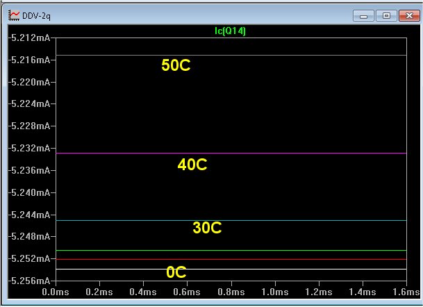
Task: Click the -5.236mA axis label
Action: coord(29,170)
